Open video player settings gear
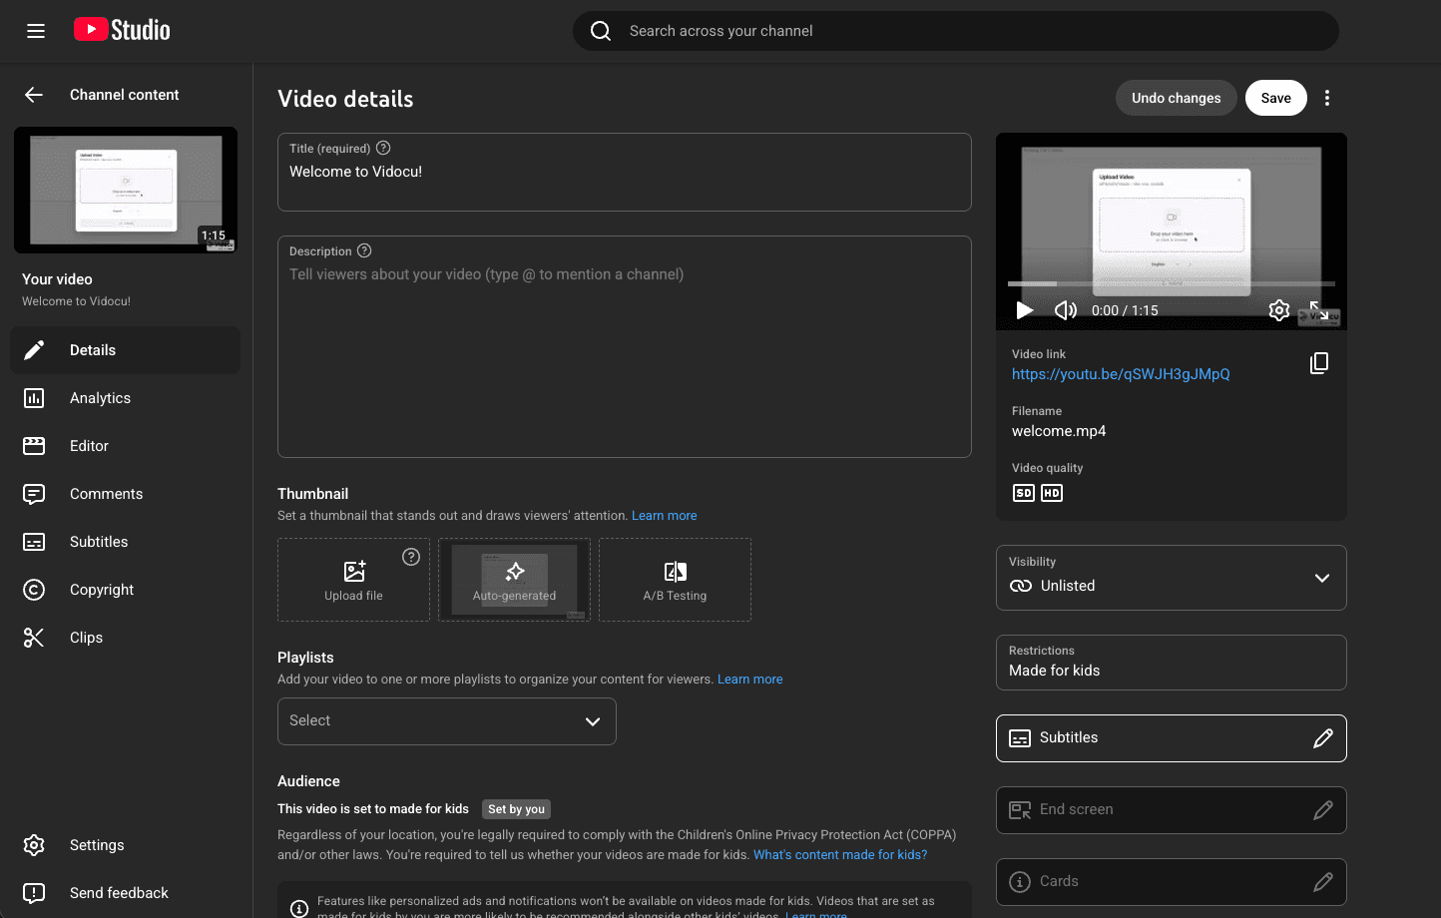 coord(1278,310)
